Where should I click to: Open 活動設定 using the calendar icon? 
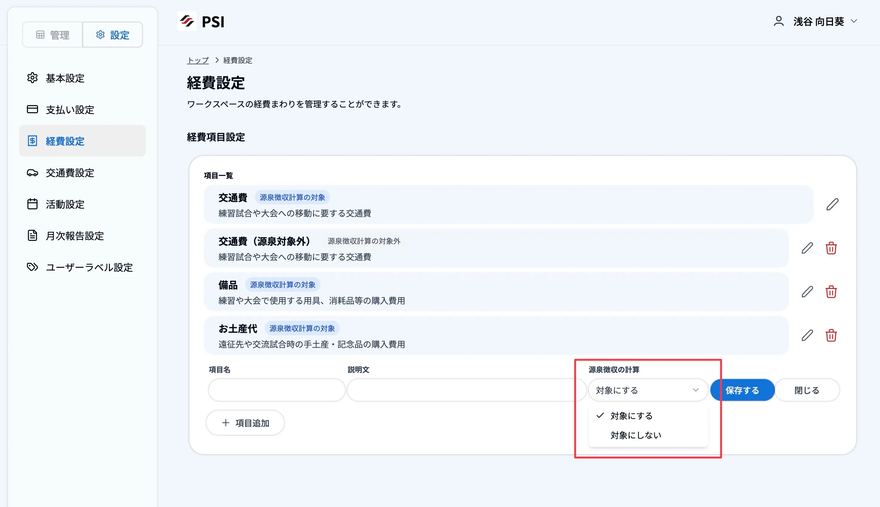click(32, 204)
